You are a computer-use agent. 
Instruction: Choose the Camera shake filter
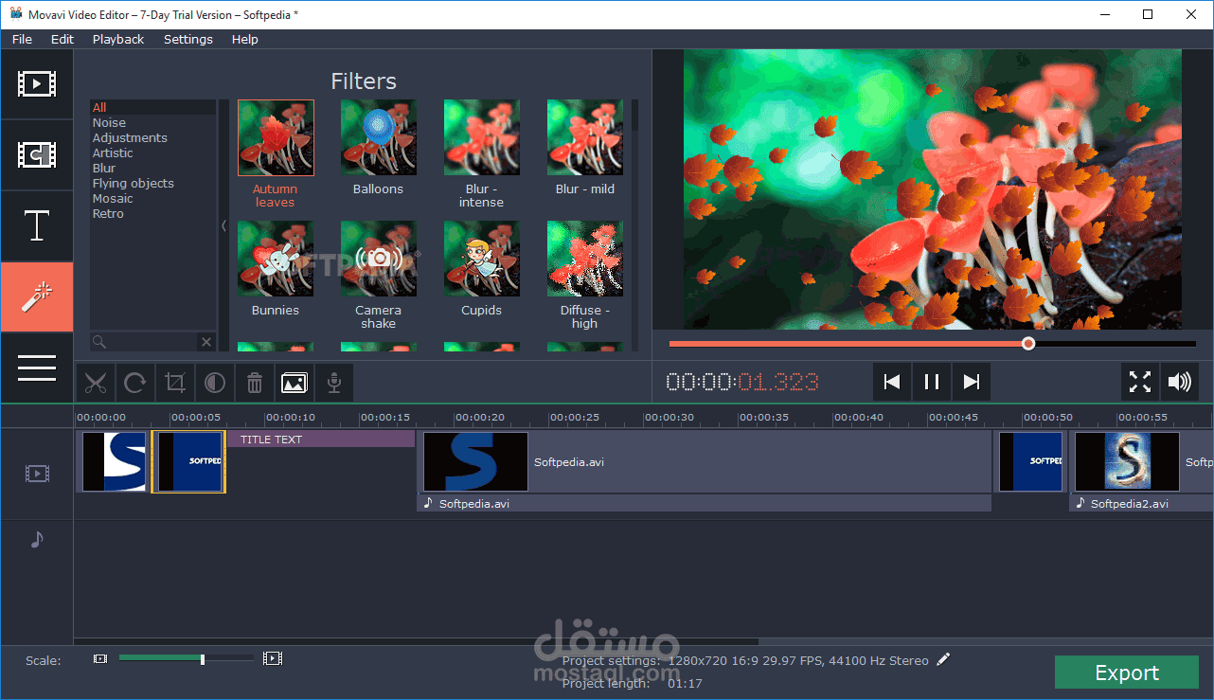coord(379,260)
